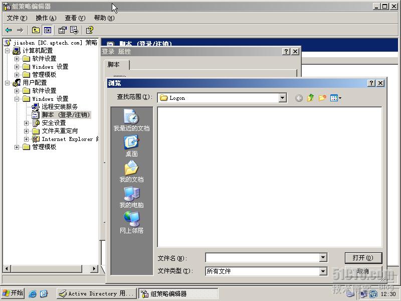Switch to Active Directory taskbar button
Image resolution: width=401 pixels, height=301 pixels.
(x=97, y=293)
